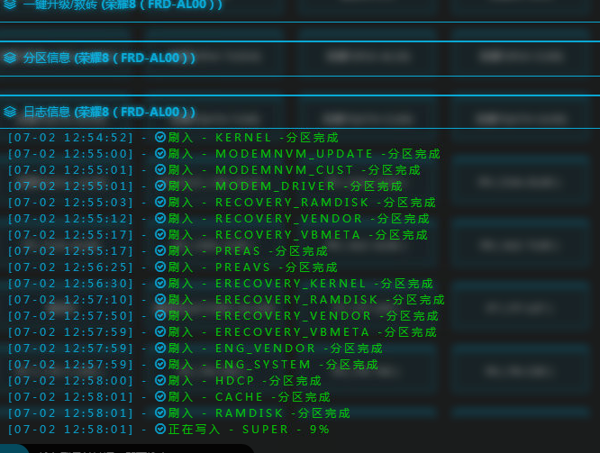
Task: Click the timestamp [07-02 12:56:30]
Action: pyautogui.click(x=70, y=284)
